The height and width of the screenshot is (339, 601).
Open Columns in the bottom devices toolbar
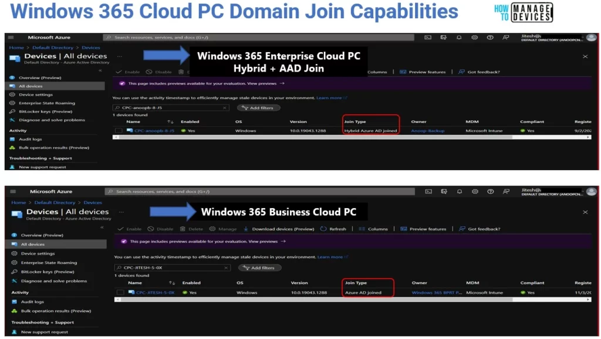(x=373, y=229)
